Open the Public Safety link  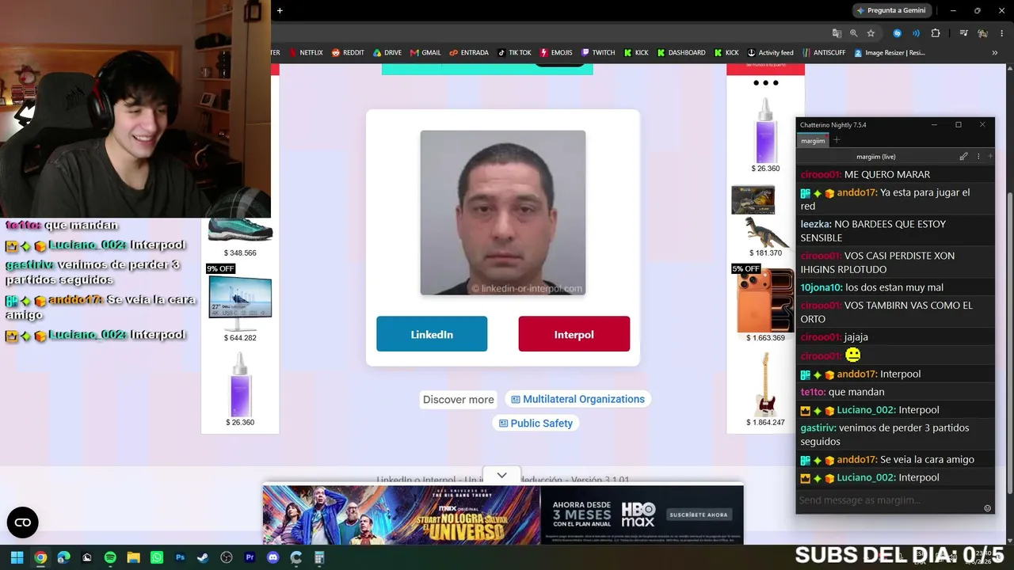click(x=536, y=424)
